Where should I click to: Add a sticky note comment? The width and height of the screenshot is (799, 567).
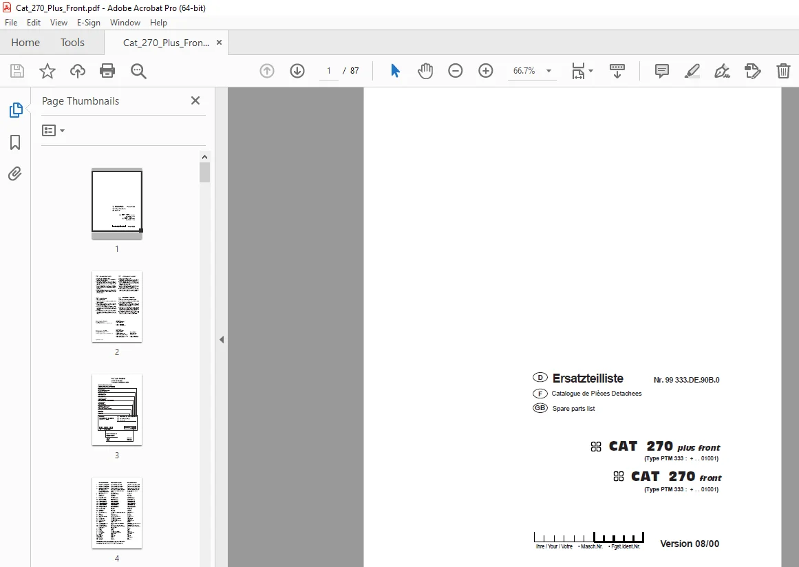pyautogui.click(x=661, y=71)
